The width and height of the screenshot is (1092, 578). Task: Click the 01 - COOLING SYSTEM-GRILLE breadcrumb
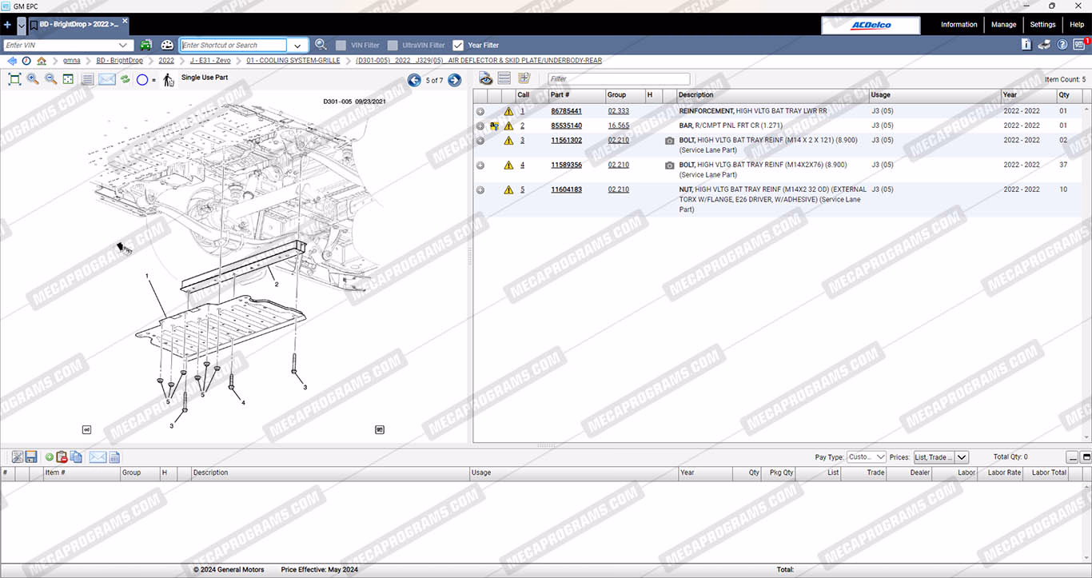coord(293,61)
